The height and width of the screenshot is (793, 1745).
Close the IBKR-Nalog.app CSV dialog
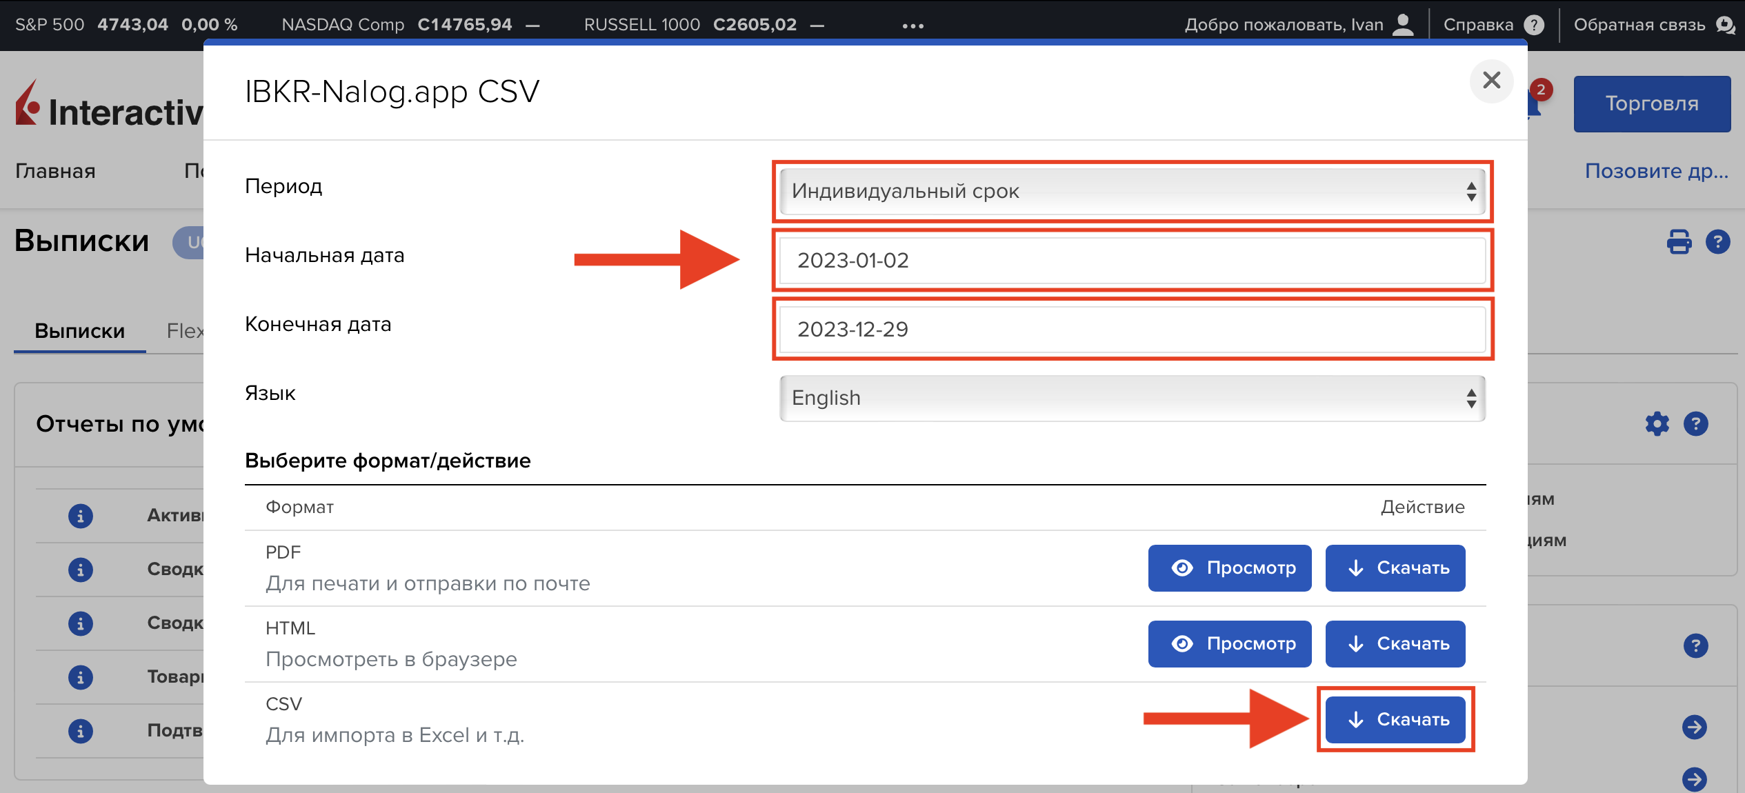point(1491,81)
